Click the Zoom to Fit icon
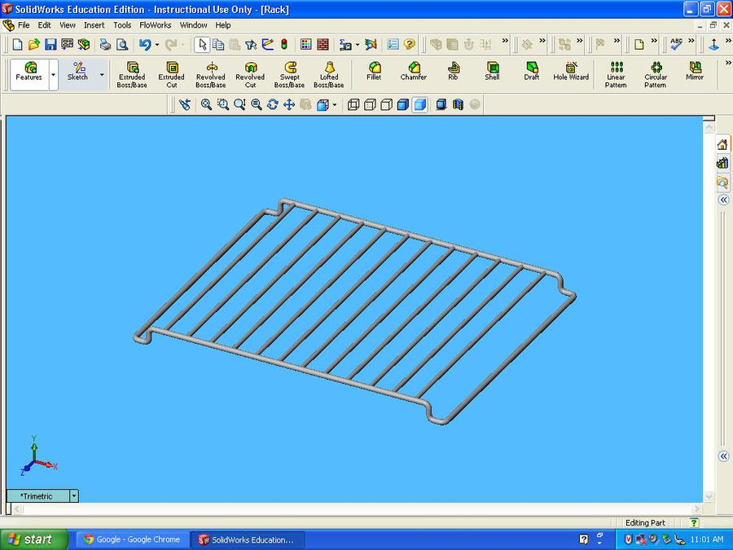The width and height of the screenshot is (733, 550). (206, 104)
